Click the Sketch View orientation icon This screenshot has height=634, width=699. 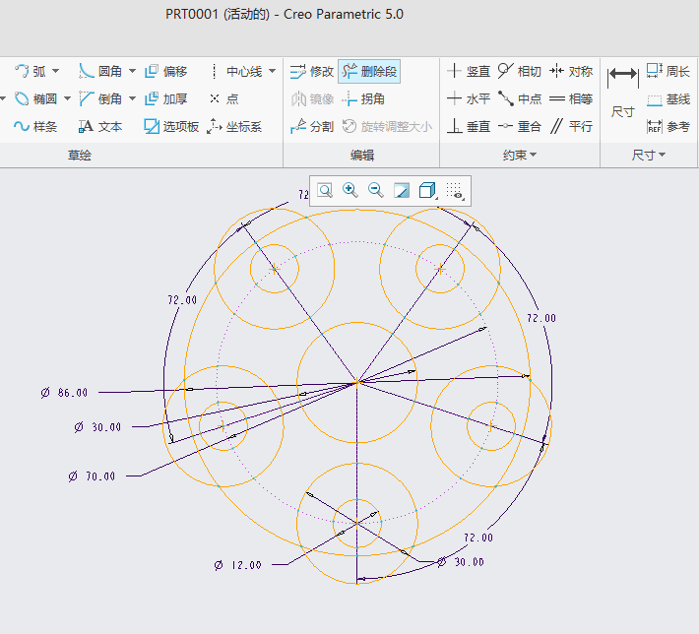click(402, 191)
